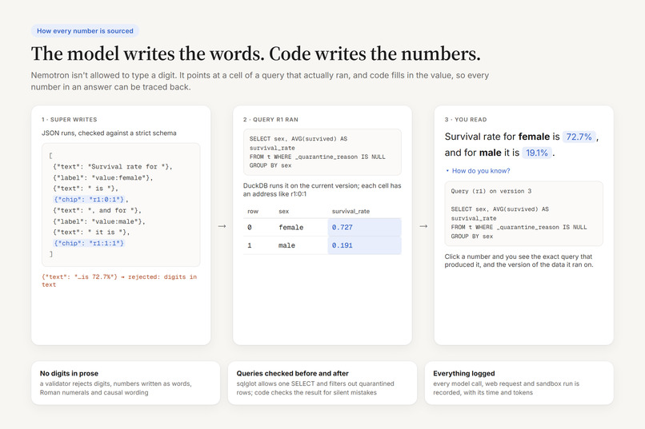This screenshot has height=429, width=645.
Task: Click the {"chip": "r1:1:1"} line
Action: [x=89, y=243]
